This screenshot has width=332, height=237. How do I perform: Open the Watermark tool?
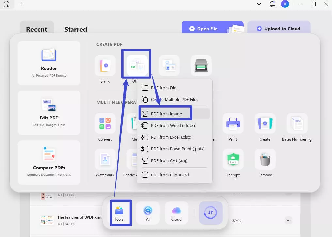click(x=105, y=160)
